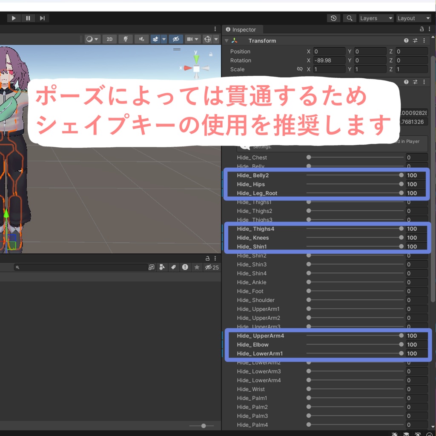This screenshot has width=436, height=436.
Task: Click Hide_Knees slider handle
Action: point(401,238)
